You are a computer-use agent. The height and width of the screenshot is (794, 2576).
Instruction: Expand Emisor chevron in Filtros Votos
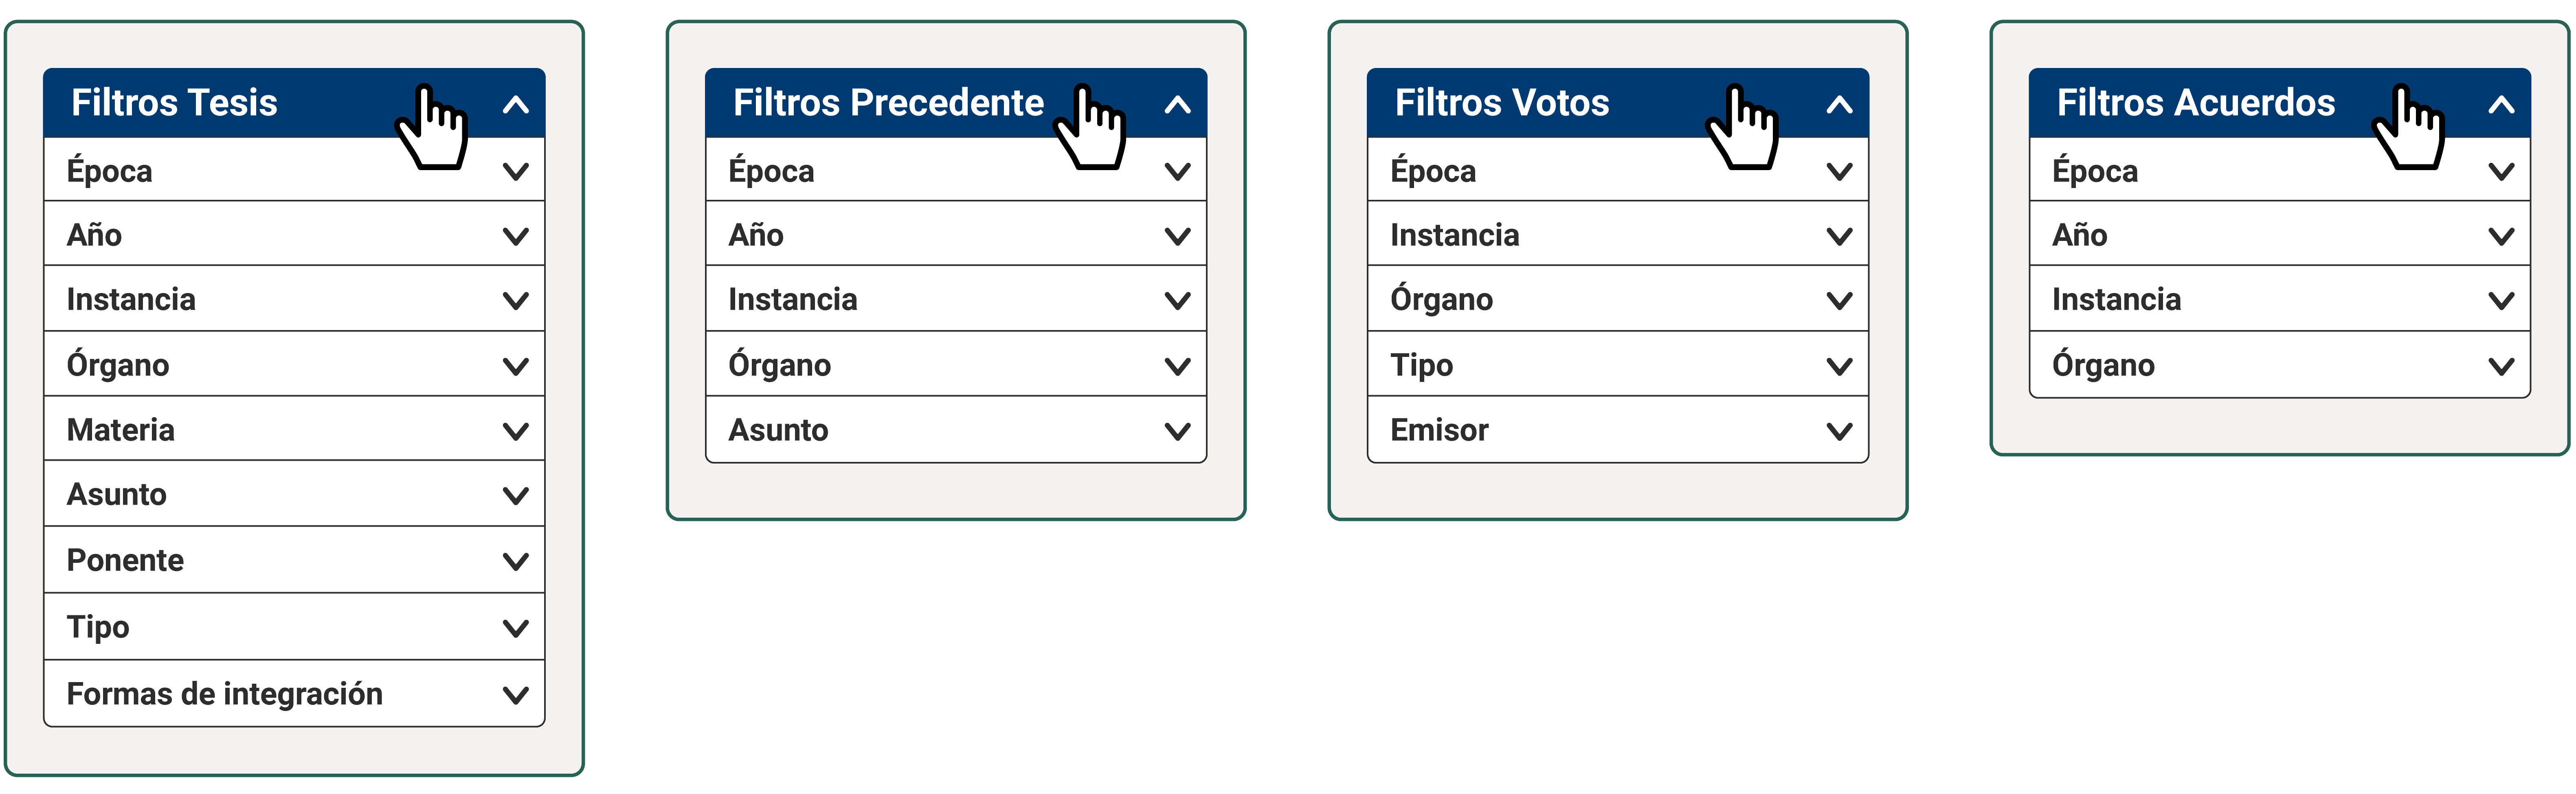tap(1840, 431)
